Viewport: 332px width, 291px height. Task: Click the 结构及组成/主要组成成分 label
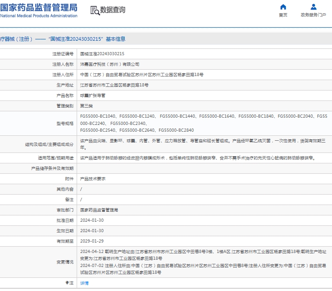click(x=49, y=144)
